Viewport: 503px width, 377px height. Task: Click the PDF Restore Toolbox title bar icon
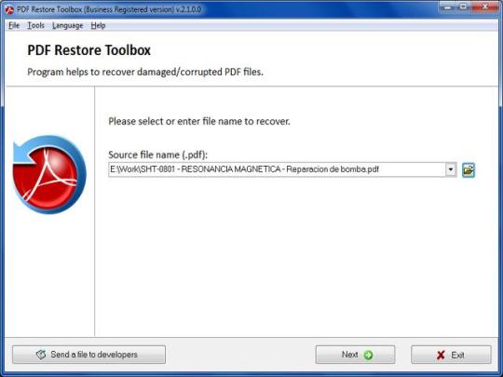(9, 9)
